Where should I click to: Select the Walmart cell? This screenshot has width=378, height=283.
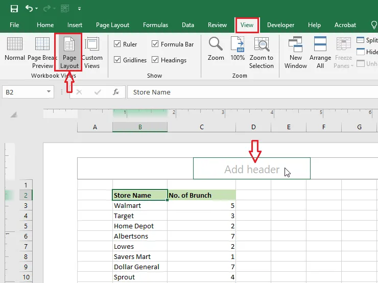[x=140, y=205]
